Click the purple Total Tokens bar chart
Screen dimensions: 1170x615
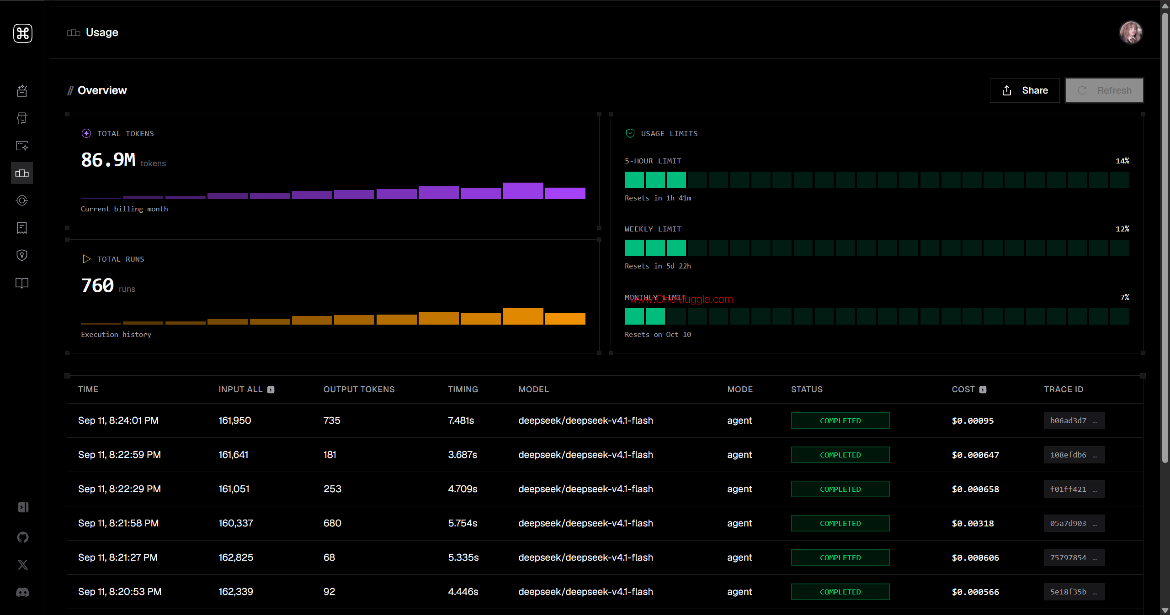[333, 191]
